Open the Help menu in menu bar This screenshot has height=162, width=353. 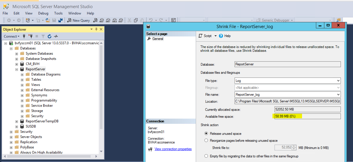tap(91, 13)
